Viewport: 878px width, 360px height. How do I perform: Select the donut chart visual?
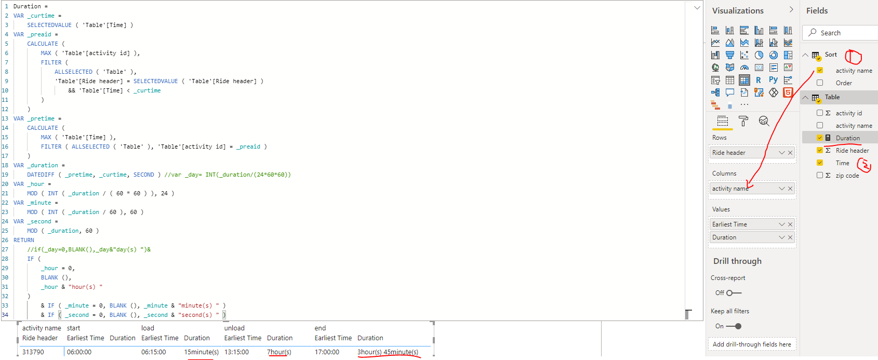coord(774,55)
